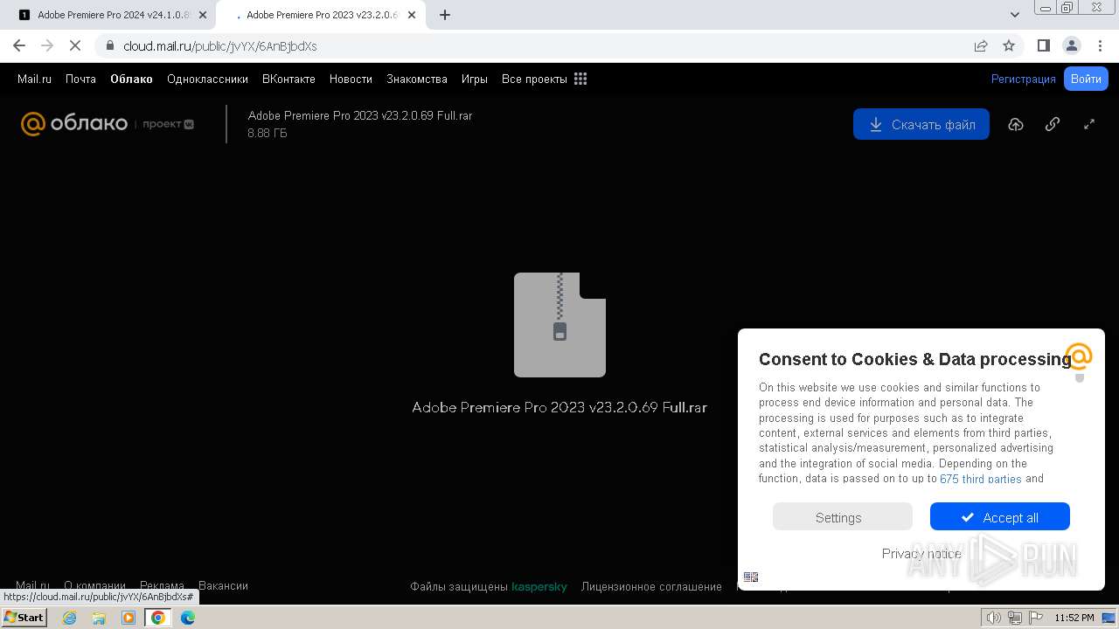Open the Privacy notice link

point(921,553)
